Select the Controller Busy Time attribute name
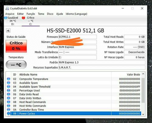This screenshot has width=152, height=123. click(32, 110)
